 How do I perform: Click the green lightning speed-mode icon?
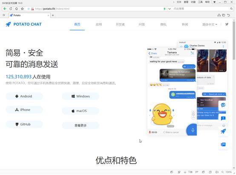pyautogui.click(x=164, y=8)
